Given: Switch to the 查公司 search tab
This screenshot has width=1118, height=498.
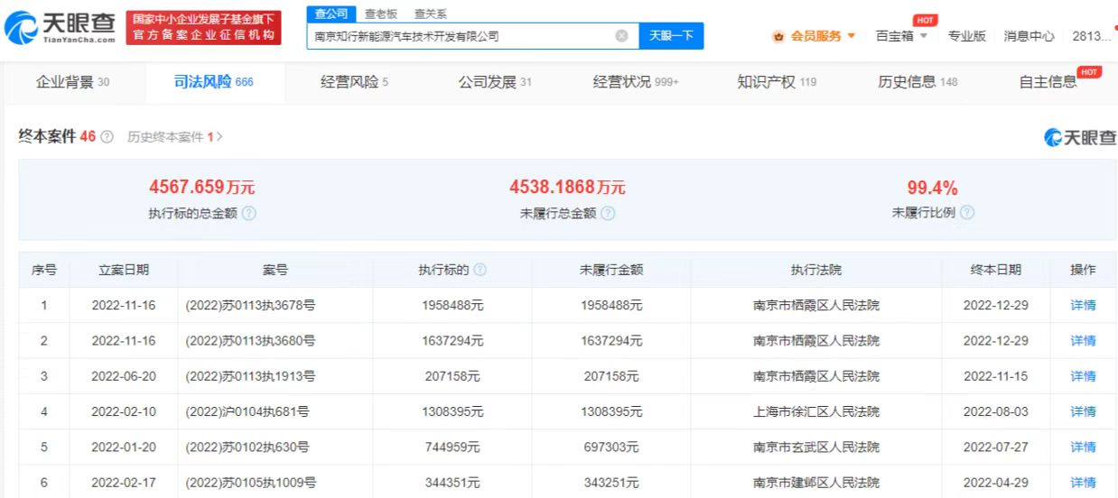Looking at the screenshot, I should click(331, 14).
